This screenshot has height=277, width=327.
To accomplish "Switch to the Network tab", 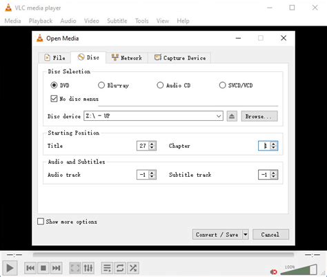I will [127, 58].
